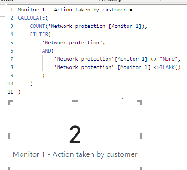
Task: Click the "None" string literal on line 7
Action: pos(168,59)
